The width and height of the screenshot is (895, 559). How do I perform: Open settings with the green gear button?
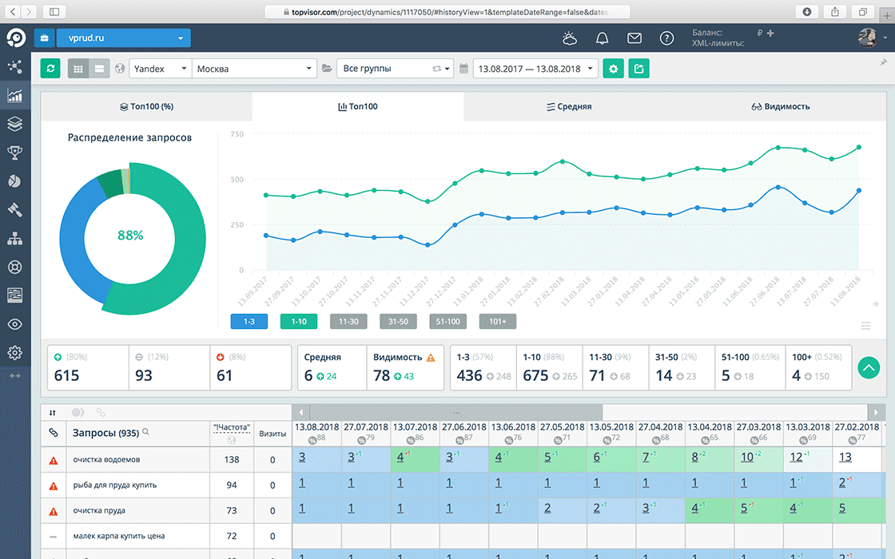click(x=613, y=69)
